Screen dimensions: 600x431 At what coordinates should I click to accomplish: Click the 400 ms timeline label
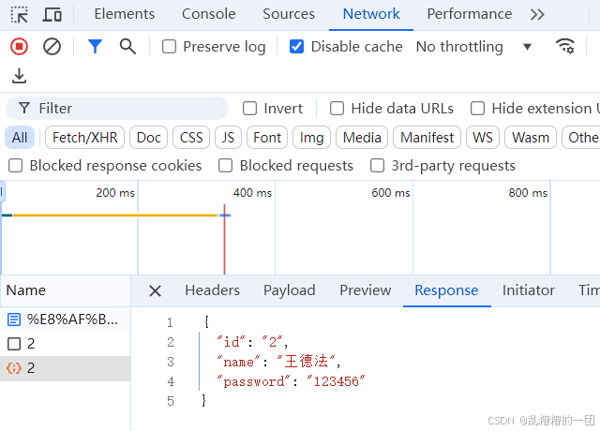coord(252,192)
